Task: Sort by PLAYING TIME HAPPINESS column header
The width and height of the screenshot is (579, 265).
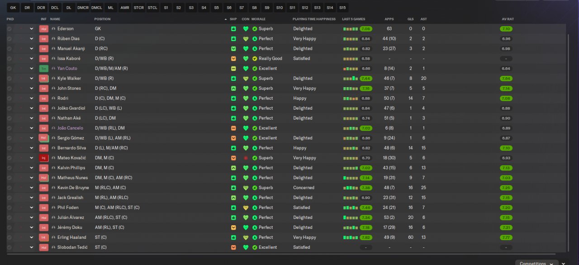Action: pyautogui.click(x=314, y=19)
